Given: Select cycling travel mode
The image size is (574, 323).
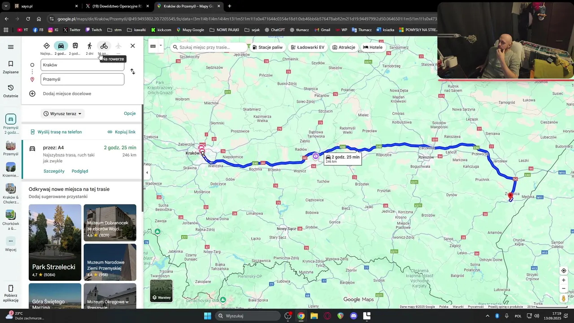Looking at the screenshot, I should [104, 46].
